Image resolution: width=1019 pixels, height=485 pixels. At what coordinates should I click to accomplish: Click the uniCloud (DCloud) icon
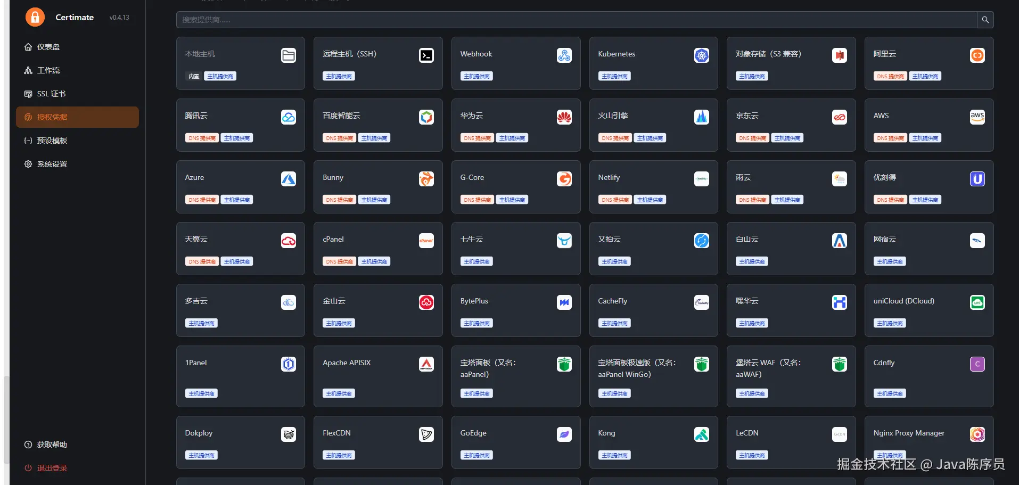(x=977, y=302)
